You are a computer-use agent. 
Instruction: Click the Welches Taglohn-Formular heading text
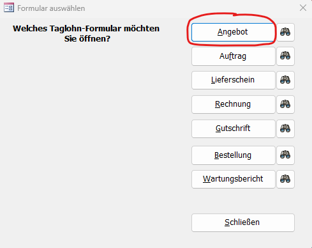pos(86,34)
